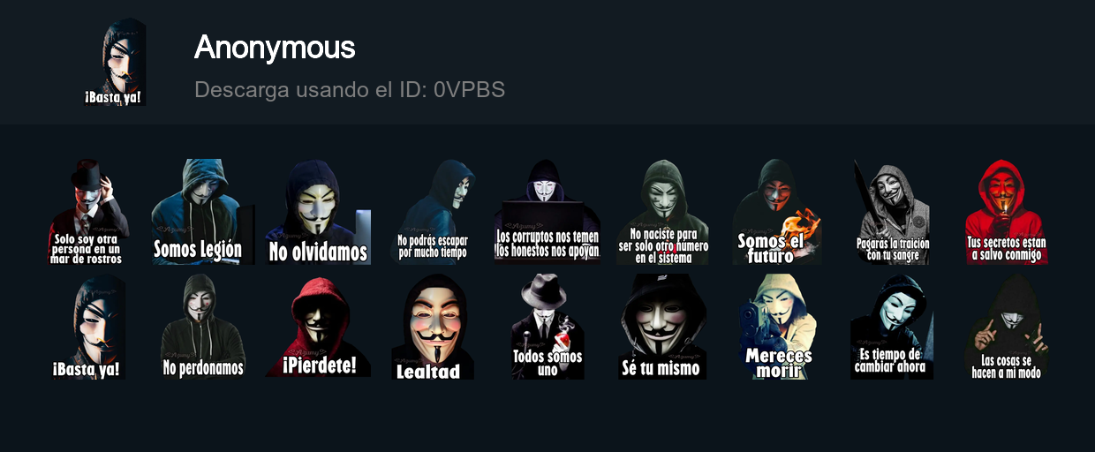1095x452 pixels.
Task: Open the 'No perdonamos' sticker
Action: pos(203,327)
